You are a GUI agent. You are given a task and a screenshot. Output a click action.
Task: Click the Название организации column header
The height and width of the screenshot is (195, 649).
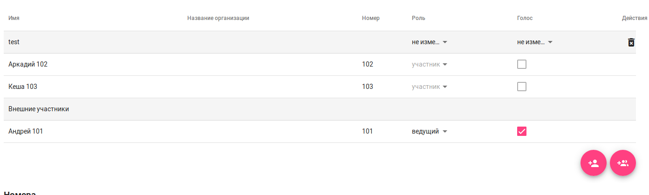pos(218,18)
